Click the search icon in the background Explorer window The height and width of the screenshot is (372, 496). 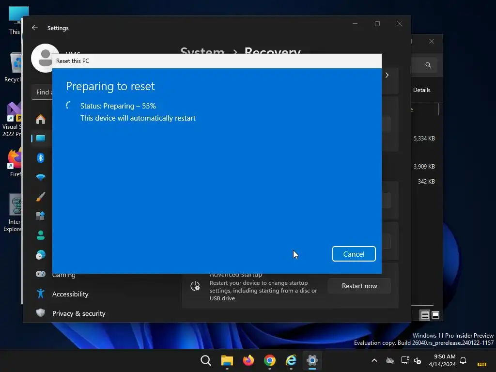428,65
